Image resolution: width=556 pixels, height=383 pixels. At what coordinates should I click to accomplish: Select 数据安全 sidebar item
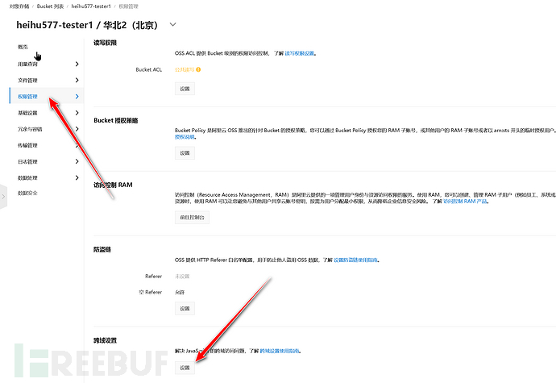(27, 193)
